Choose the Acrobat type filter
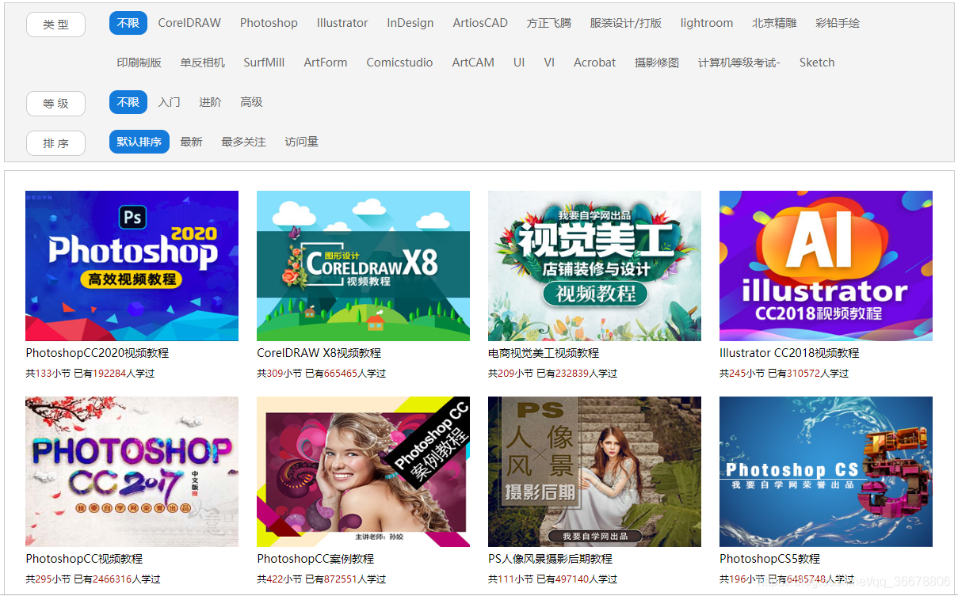958x596 pixels. pos(595,63)
